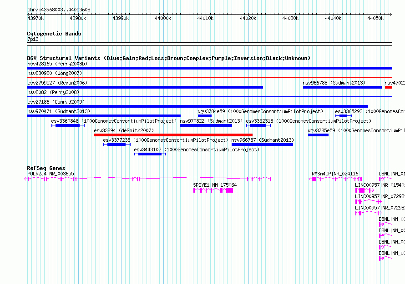Screen dimensions: 405x284
Task: Click the blue bar under dgv3784e59
Action: pos(205,116)
